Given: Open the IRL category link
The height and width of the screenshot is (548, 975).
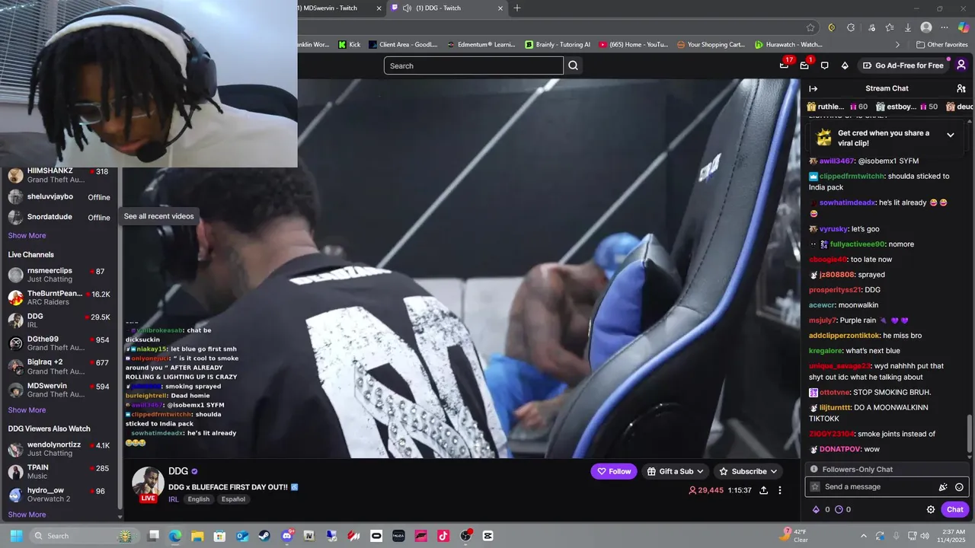Looking at the screenshot, I should [x=174, y=499].
